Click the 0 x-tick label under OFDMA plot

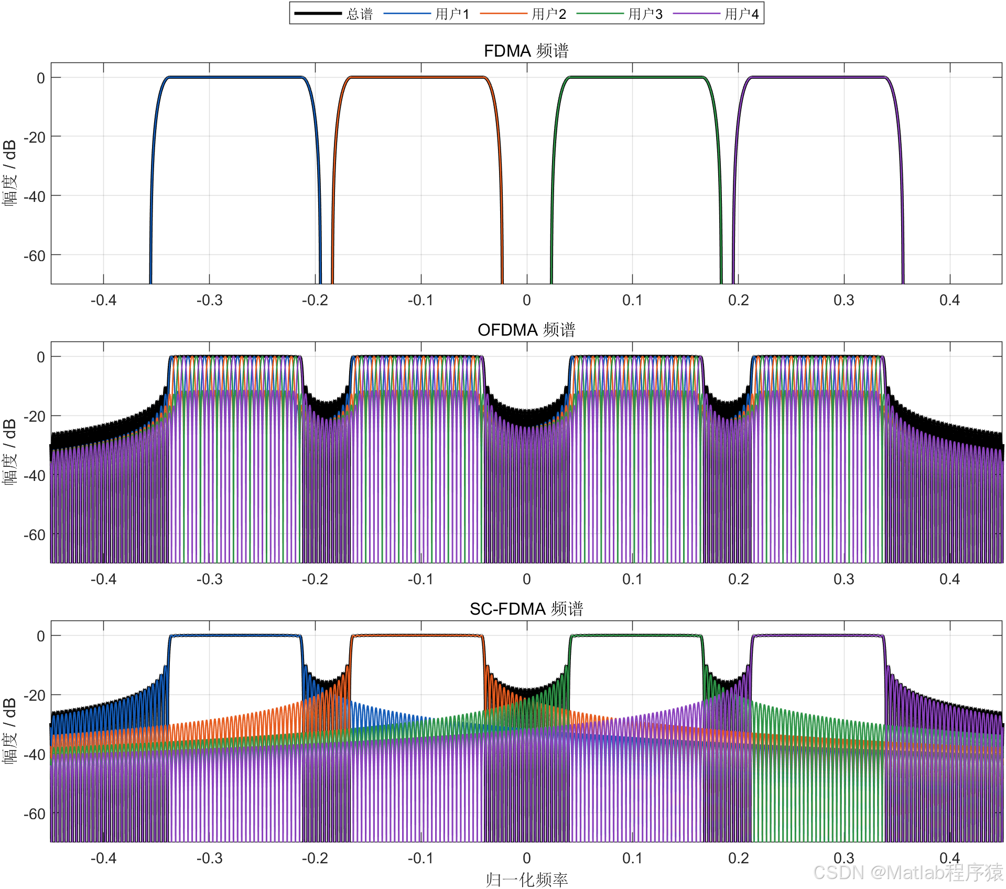click(526, 580)
